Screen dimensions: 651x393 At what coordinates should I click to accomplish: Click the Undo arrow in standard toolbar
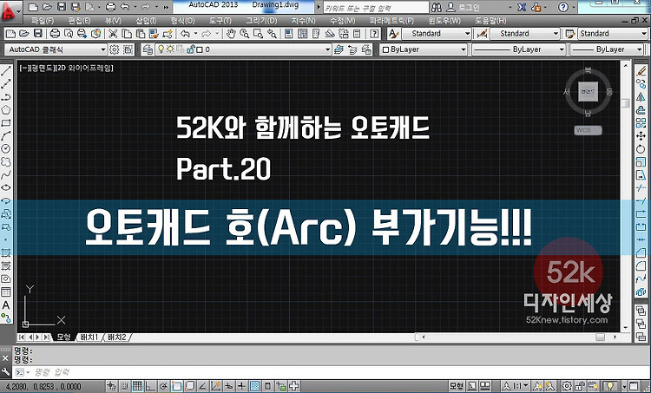185,34
